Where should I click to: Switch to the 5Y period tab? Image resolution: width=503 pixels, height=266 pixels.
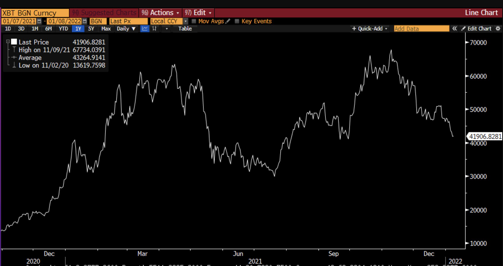click(91, 29)
